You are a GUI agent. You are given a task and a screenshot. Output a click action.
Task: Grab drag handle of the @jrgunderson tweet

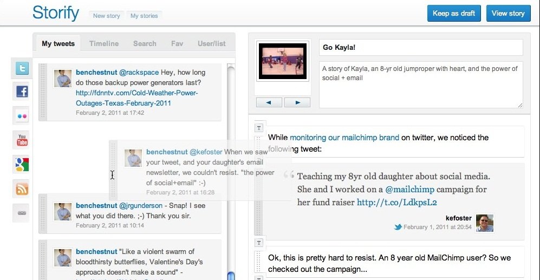click(x=43, y=213)
